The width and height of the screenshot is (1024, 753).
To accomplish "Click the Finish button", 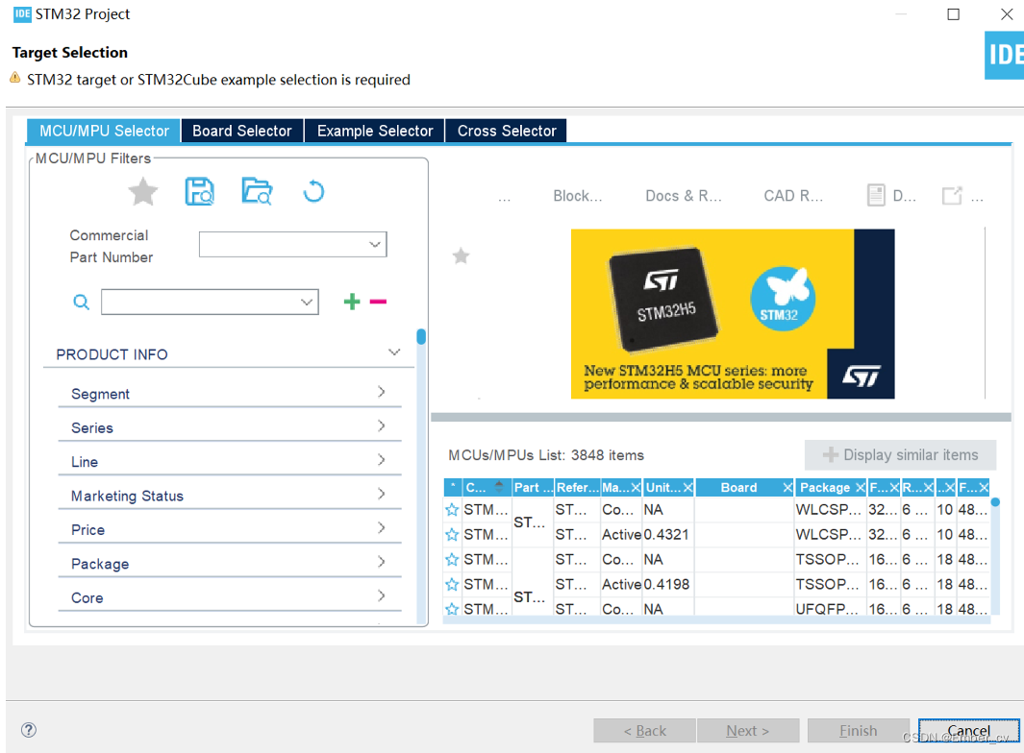I will [858, 731].
